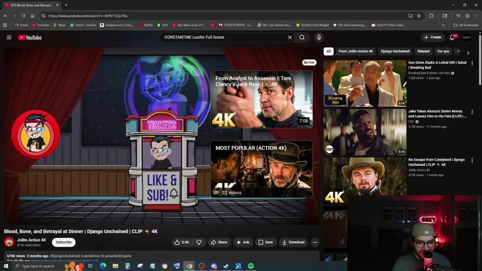The height and width of the screenshot is (271, 482).
Task: Select the From JoBlo Action 4K chip
Action: 355,51
